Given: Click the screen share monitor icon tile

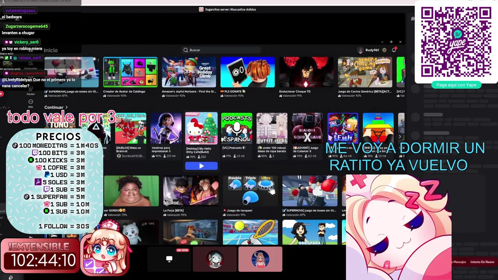Looking at the screenshot, I should [x=169, y=259].
